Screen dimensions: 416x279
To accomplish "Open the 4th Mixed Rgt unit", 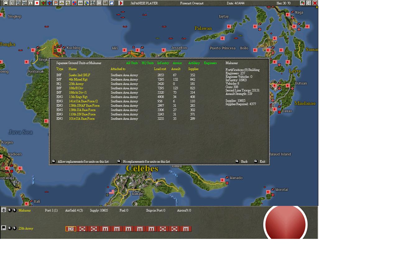I will pos(78,79).
